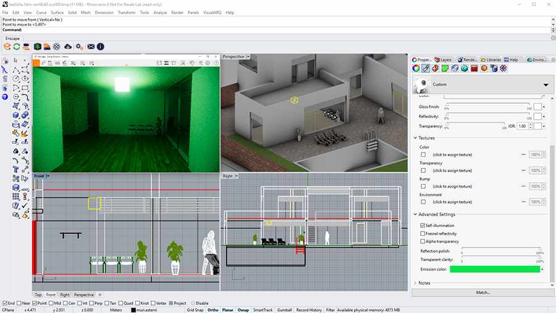Viewport: 556px width, 313px height.
Task: Select the pointer selection tool
Action: 15,61
